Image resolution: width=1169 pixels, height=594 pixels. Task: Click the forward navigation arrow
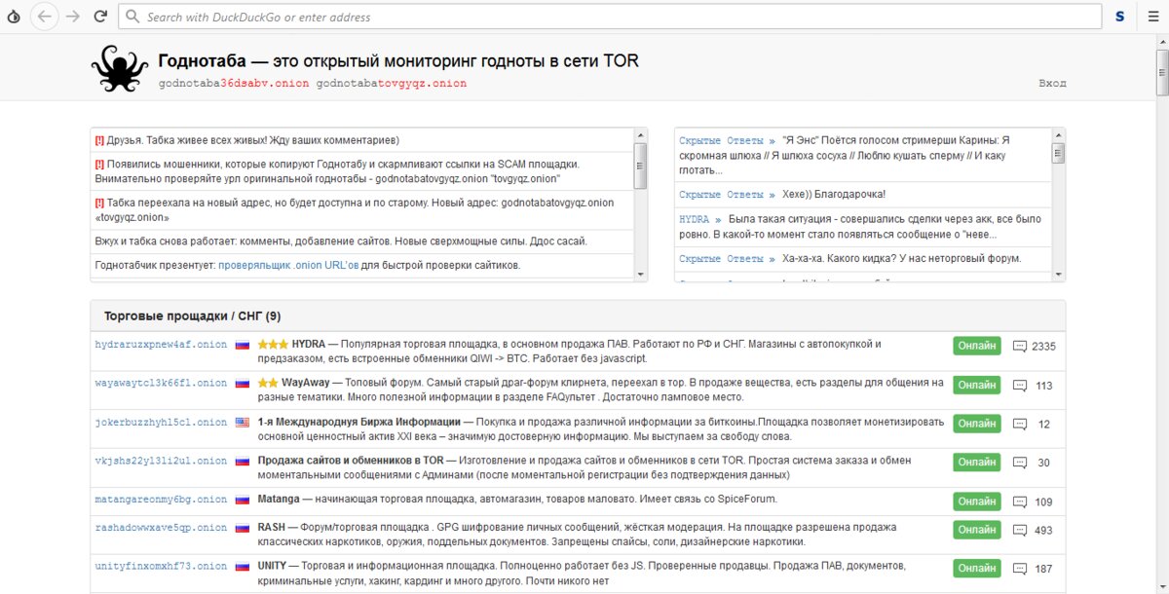73,17
